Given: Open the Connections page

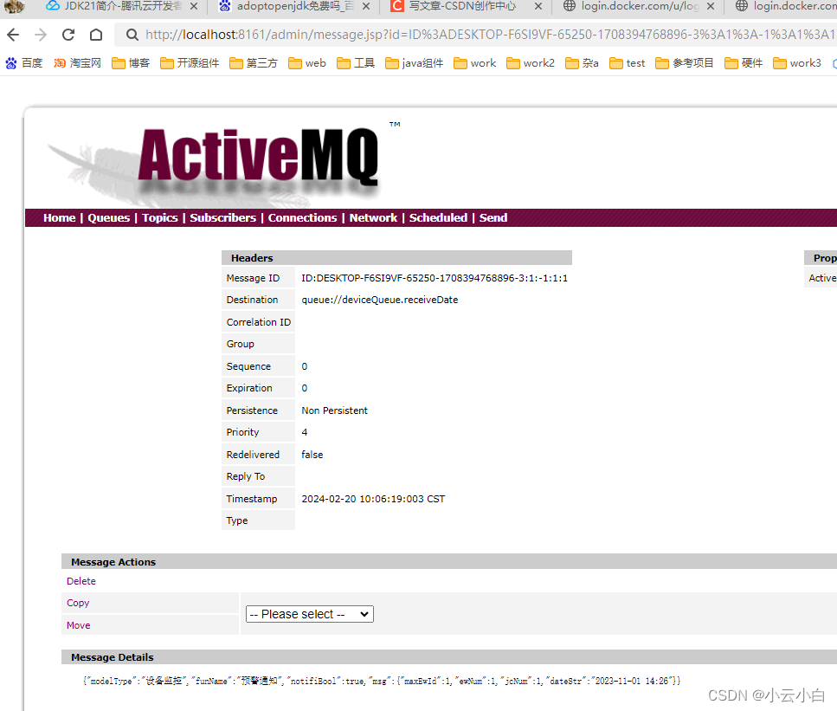Looking at the screenshot, I should point(302,218).
